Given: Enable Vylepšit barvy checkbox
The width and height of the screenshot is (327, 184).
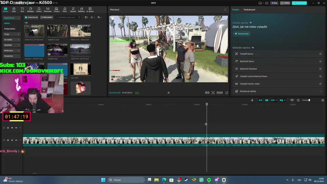Looking at the screenshot, I should point(320,54).
